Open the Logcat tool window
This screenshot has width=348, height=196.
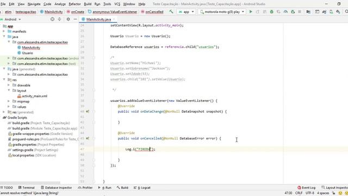click(x=142, y=188)
